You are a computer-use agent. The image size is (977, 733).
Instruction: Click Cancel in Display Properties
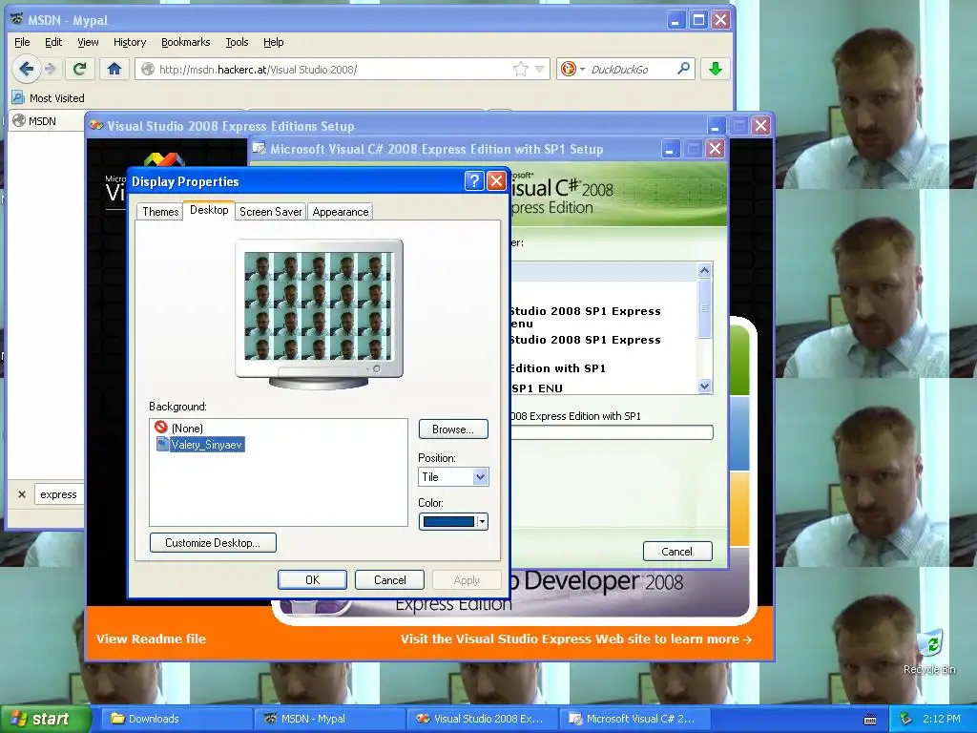(x=389, y=579)
